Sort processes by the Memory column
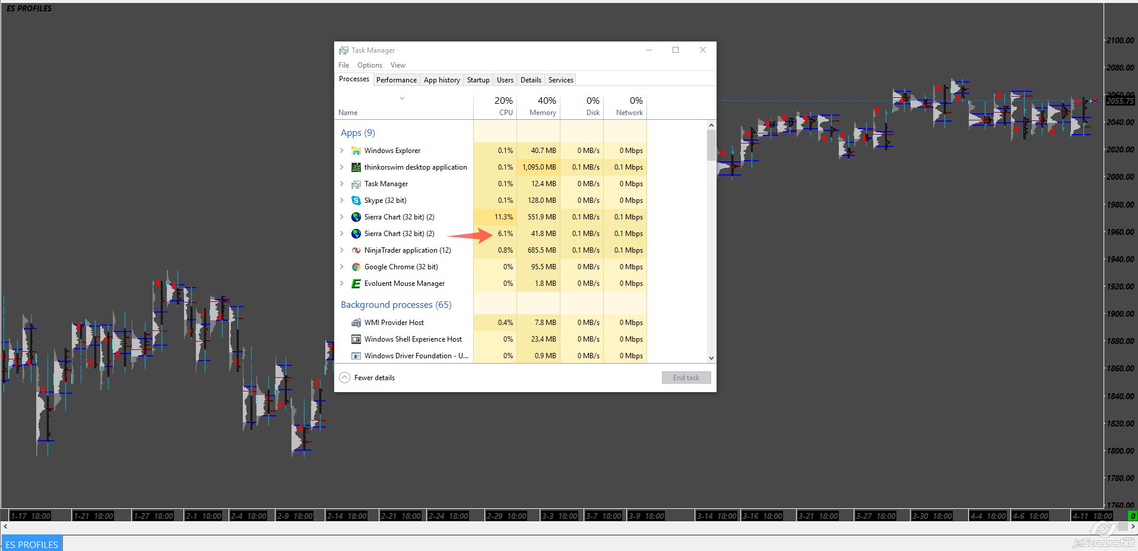This screenshot has height=551, width=1138. 538,106
